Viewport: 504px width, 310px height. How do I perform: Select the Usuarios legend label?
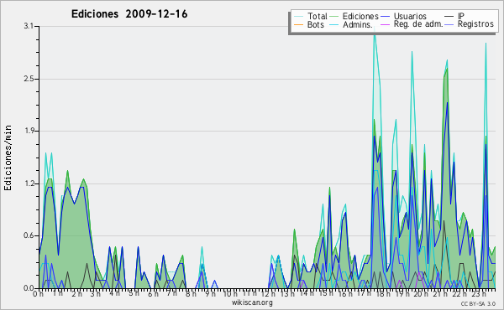(x=410, y=16)
